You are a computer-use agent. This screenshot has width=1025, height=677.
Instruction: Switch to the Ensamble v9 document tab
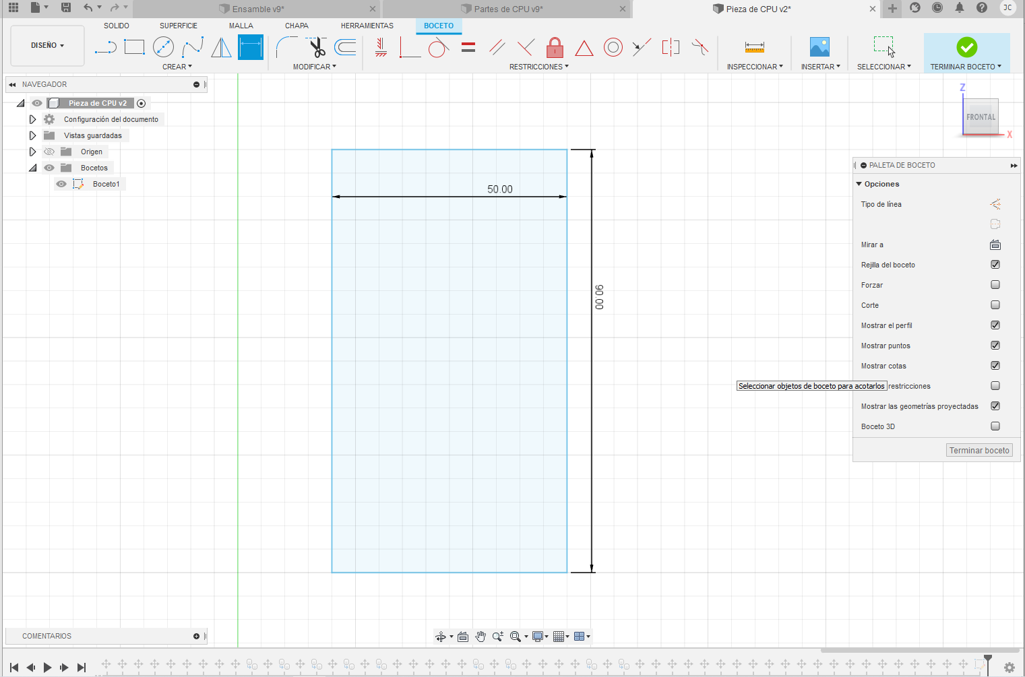tap(257, 9)
